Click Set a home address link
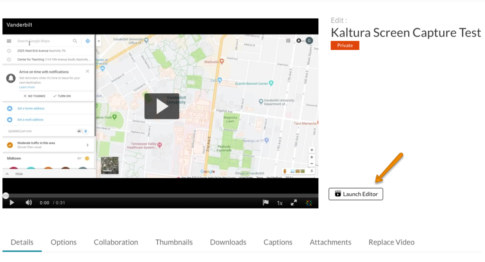This screenshot has width=485, height=262. click(x=31, y=108)
